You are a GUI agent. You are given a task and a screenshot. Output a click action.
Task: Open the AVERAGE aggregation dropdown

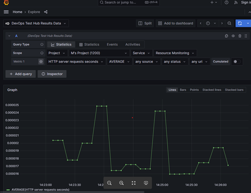pos(119,62)
